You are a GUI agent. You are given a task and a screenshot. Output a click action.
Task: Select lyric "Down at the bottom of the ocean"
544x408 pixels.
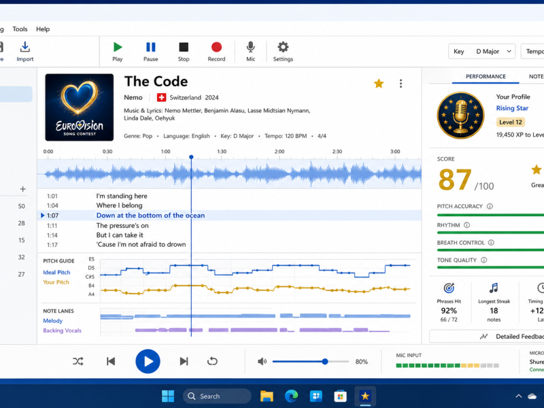(x=150, y=216)
